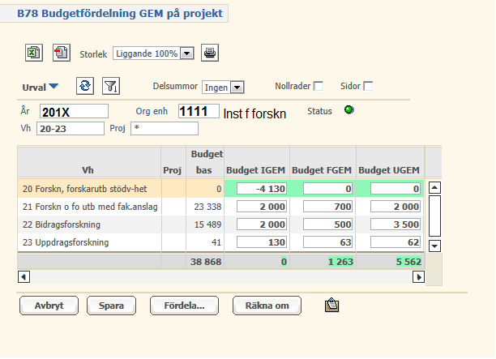Click Budget bas value 15 489
The width and height of the screenshot is (496, 359).
[x=207, y=224]
